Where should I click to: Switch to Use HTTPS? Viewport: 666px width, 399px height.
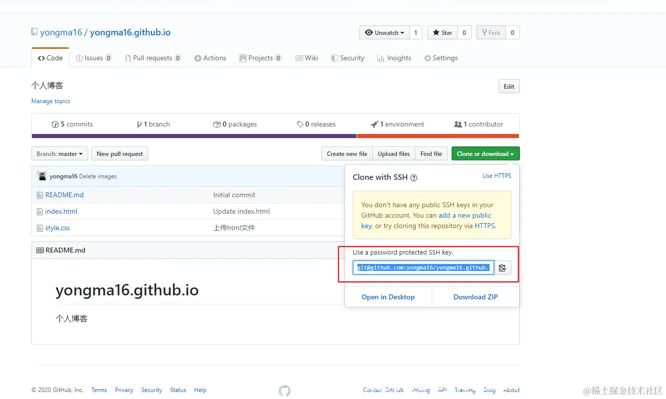pyautogui.click(x=497, y=176)
